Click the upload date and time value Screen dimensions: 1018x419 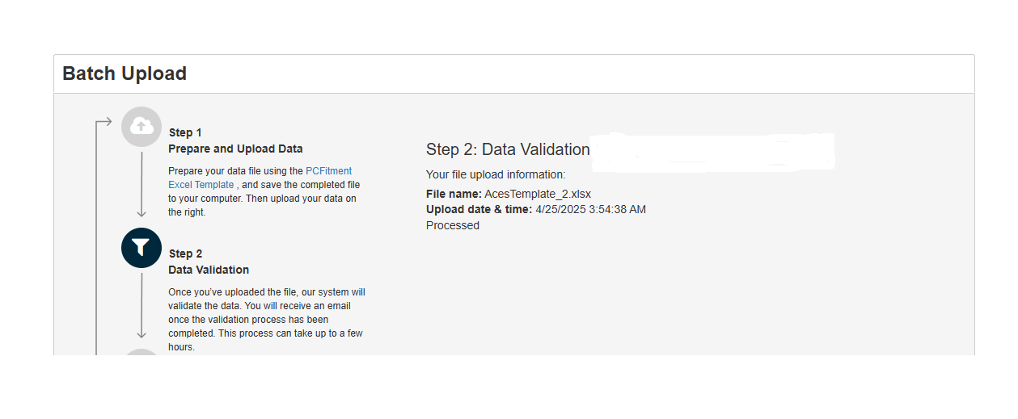(x=590, y=209)
